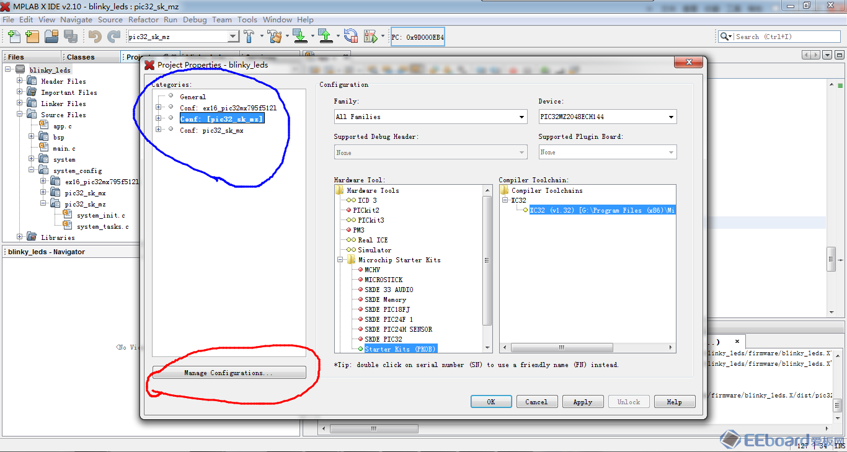This screenshot has height=452, width=847.
Task: Select PICkit3 hardware tool
Action: (371, 220)
